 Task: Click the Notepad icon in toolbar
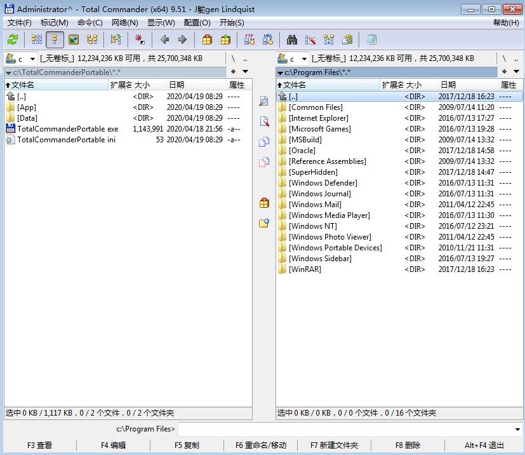pyautogui.click(x=371, y=39)
